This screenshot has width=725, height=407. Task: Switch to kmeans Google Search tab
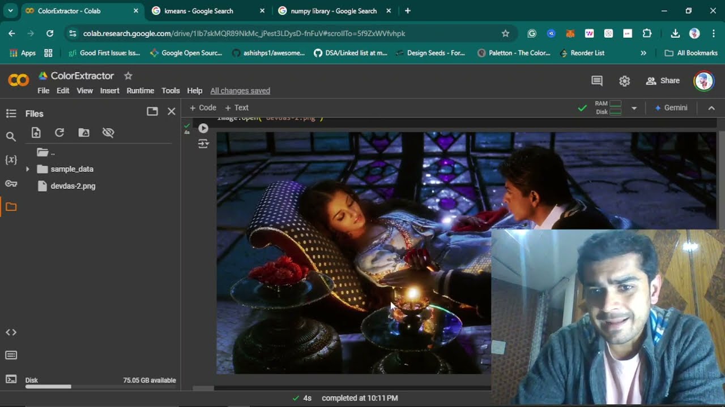click(x=208, y=11)
